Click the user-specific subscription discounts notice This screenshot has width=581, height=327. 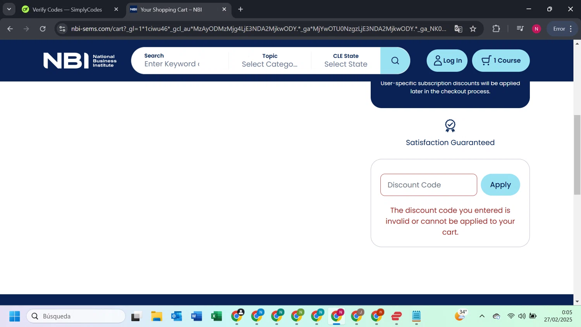[x=450, y=88]
